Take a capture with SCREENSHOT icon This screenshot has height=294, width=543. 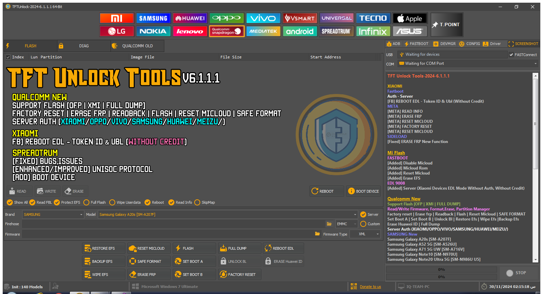523,44
